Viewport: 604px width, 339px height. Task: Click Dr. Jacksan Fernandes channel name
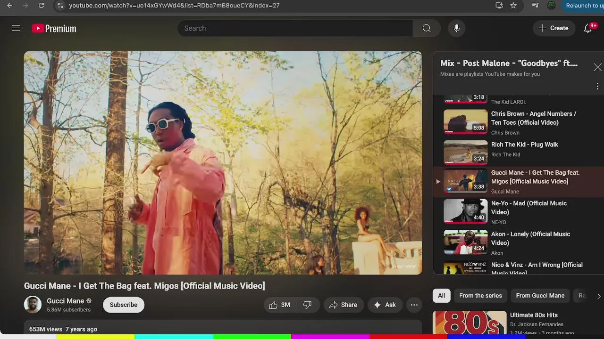pos(537,324)
